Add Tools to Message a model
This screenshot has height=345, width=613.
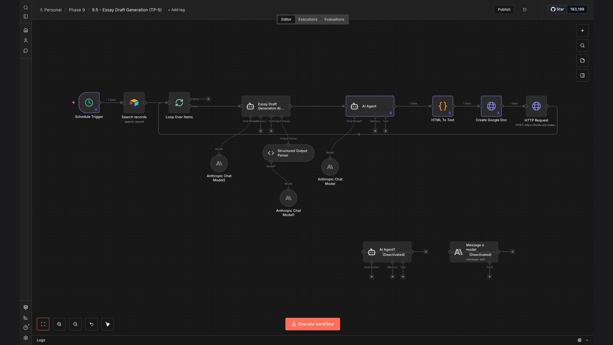click(x=489, y=277)
